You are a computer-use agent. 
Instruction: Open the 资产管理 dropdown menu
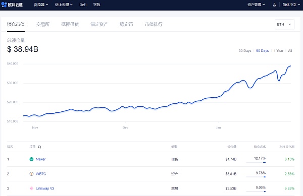click(256, 5)
